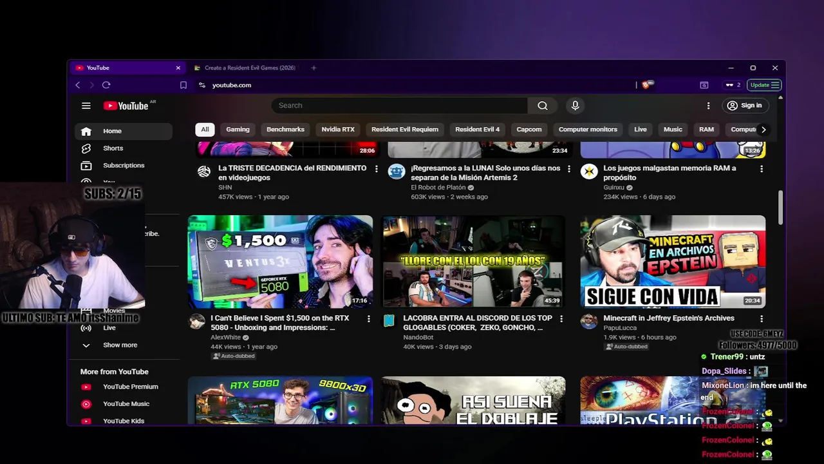Open the ASI SUENA EL DOBLAJE thumbnail
The height and width of the screenshot is (464, 824).
point(473,400)
